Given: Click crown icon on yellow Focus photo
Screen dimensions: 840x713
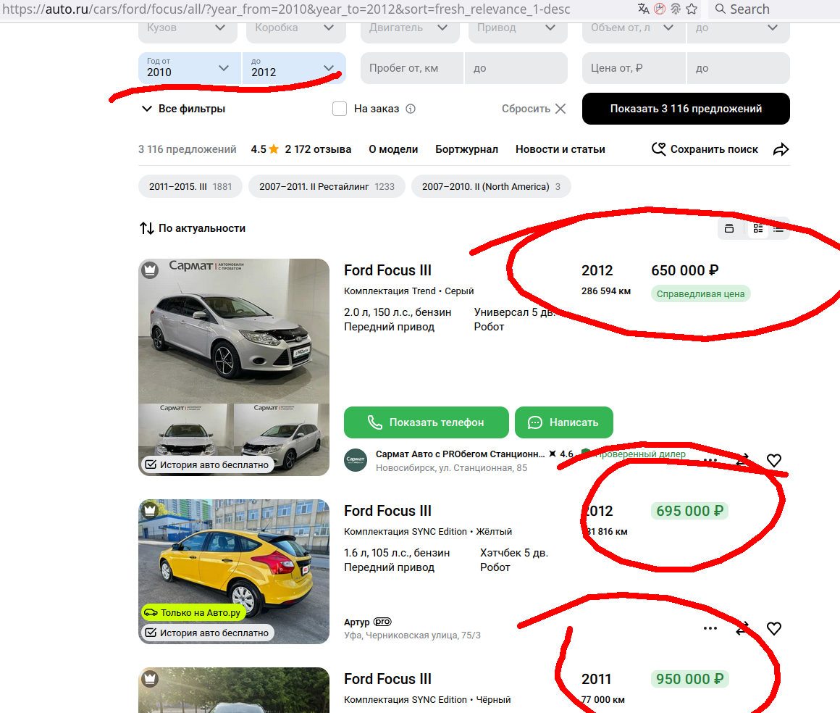Looking at the screenshot, I should [x=150, y=509].
